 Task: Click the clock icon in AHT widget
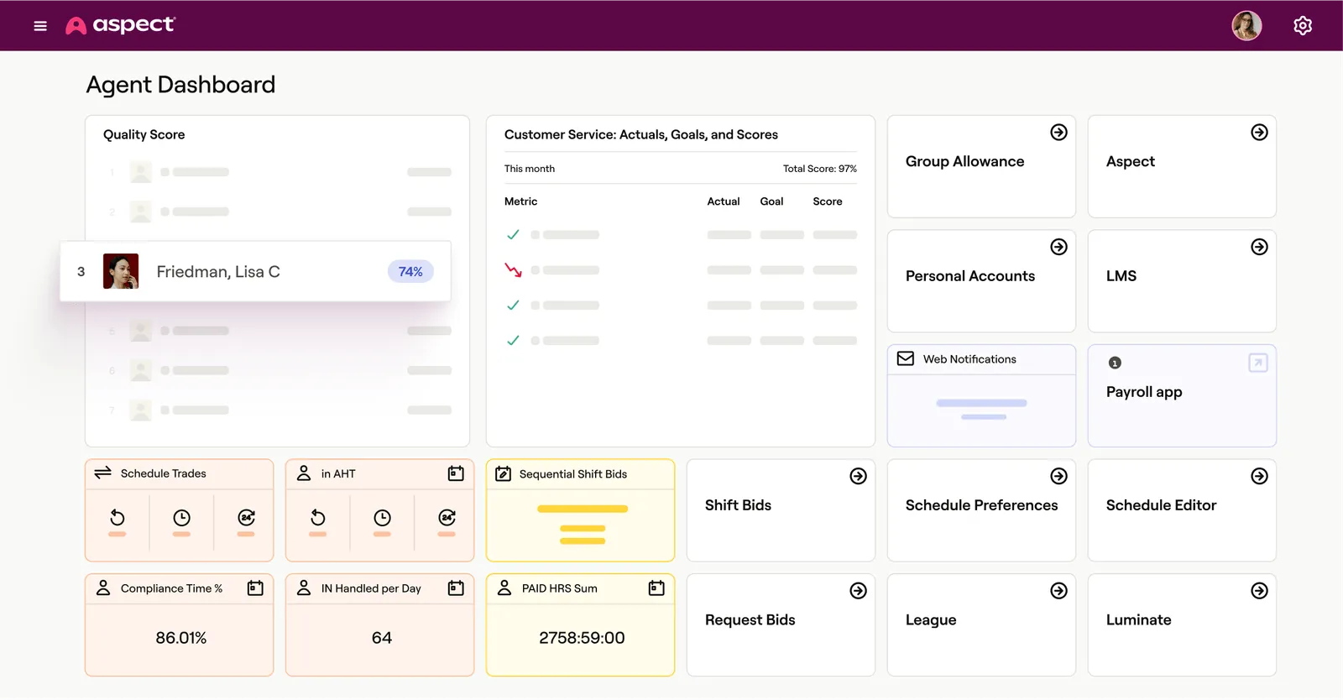coord(382,517)
